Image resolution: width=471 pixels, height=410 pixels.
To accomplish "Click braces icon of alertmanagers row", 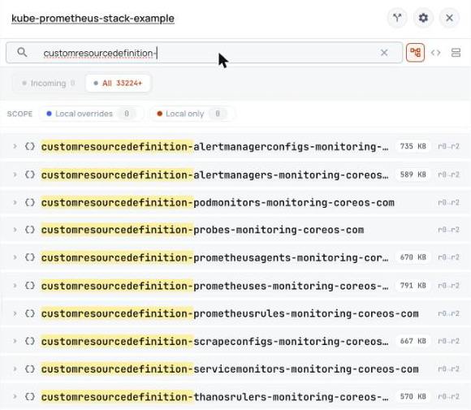I will [30, 175].
